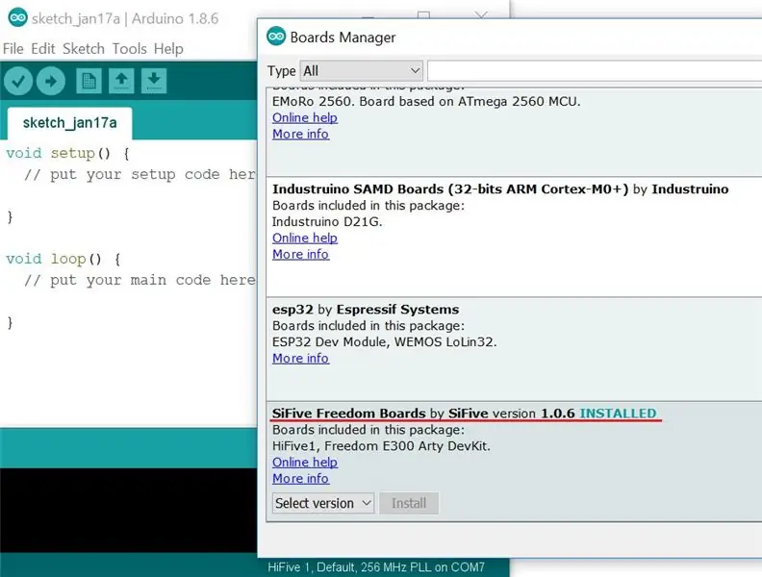The image size is (762, 577).
Task: Click the black console output area
Action: point(128,510)
